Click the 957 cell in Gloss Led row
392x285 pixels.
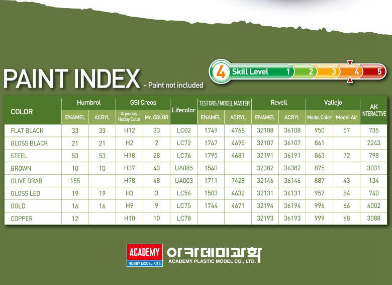tap(319, 193)
